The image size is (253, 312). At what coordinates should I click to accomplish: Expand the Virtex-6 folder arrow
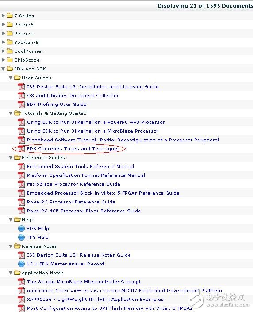tap(3, 24)
